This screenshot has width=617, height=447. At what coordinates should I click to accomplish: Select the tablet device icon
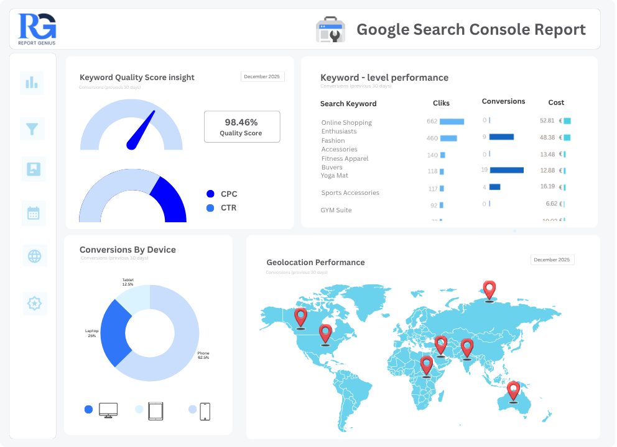pos(156,411)
